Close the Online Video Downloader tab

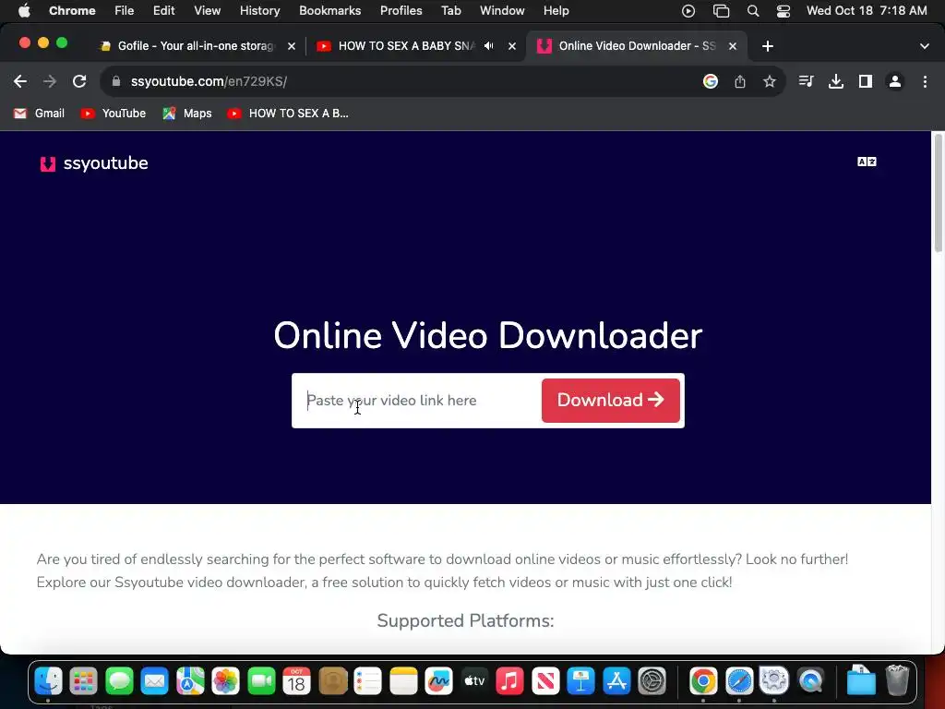[733, 46]
